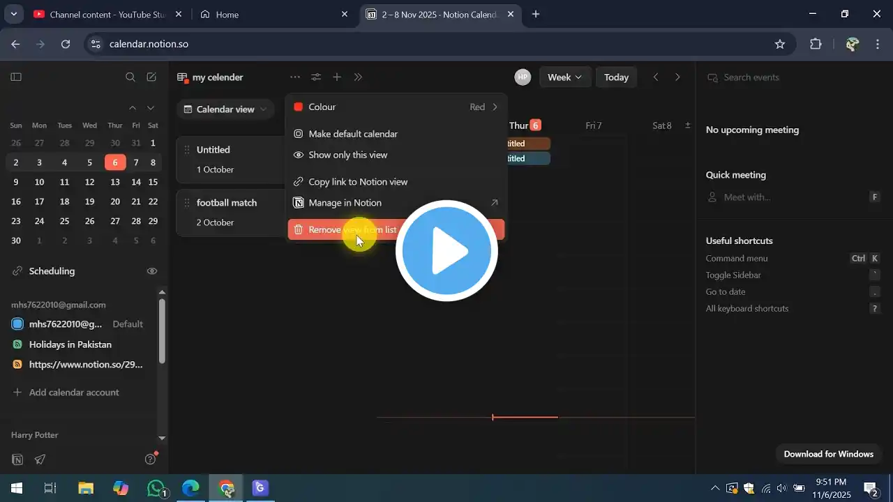Image resolution: width=893 pixels, height=502 pixels.
Task: Click the plus-minus icon beside Sat 8
Action: pos(688,125)
